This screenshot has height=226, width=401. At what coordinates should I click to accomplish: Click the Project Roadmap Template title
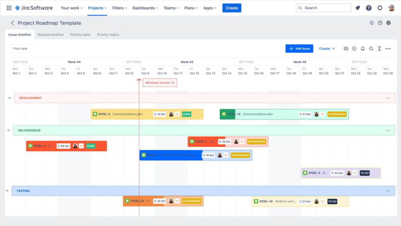pos(49,23)
